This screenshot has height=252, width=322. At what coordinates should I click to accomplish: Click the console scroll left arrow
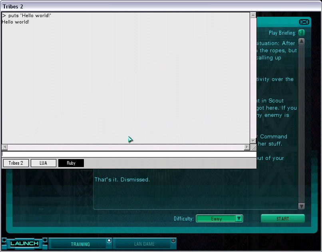4,147
